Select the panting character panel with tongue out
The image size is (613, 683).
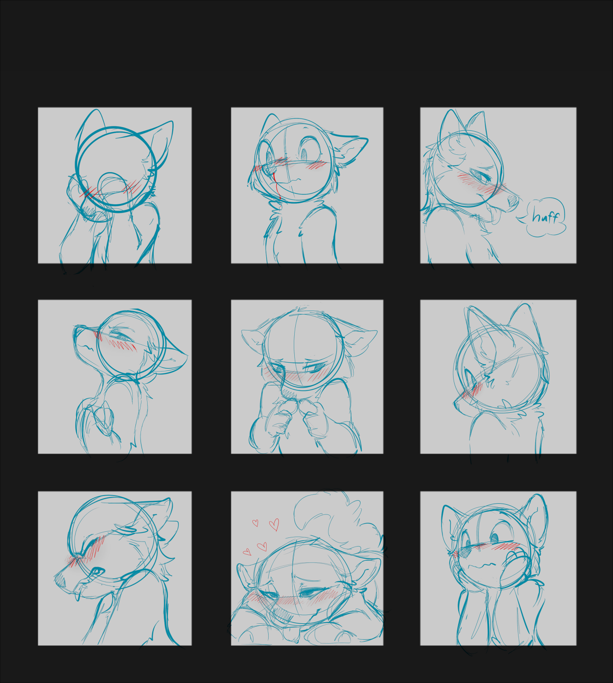point(498,185)
